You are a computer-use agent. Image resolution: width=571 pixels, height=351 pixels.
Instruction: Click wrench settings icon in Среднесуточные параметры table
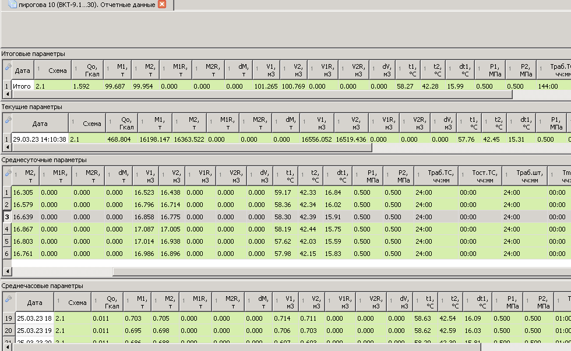pyautogui.click(x=8, y=173)
